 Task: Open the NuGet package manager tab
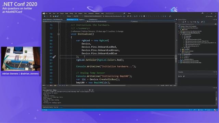click(52, 20)
